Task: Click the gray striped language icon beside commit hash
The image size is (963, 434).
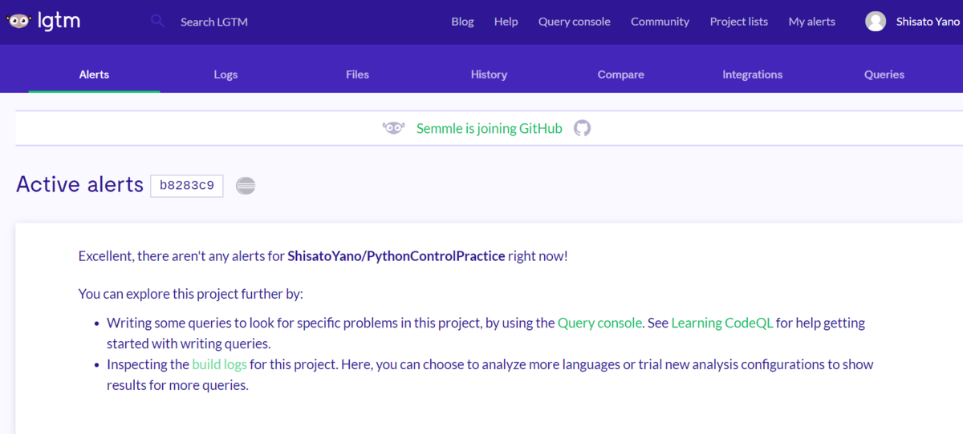Action: (246, 186)
